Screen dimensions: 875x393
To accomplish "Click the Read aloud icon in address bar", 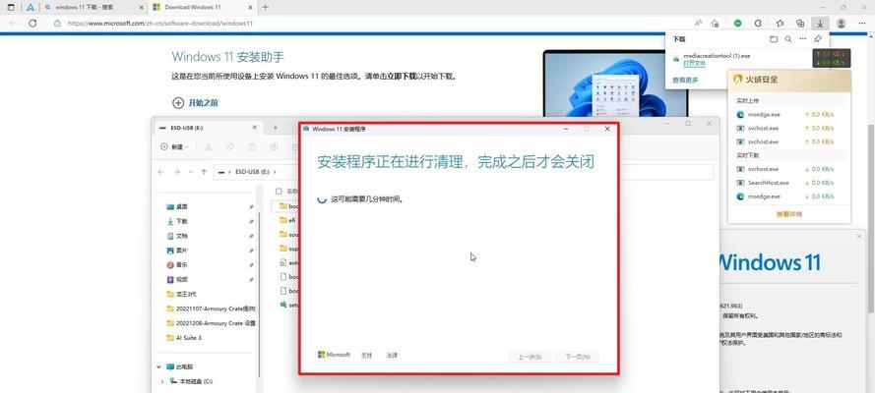I will [x=698, y=24].
